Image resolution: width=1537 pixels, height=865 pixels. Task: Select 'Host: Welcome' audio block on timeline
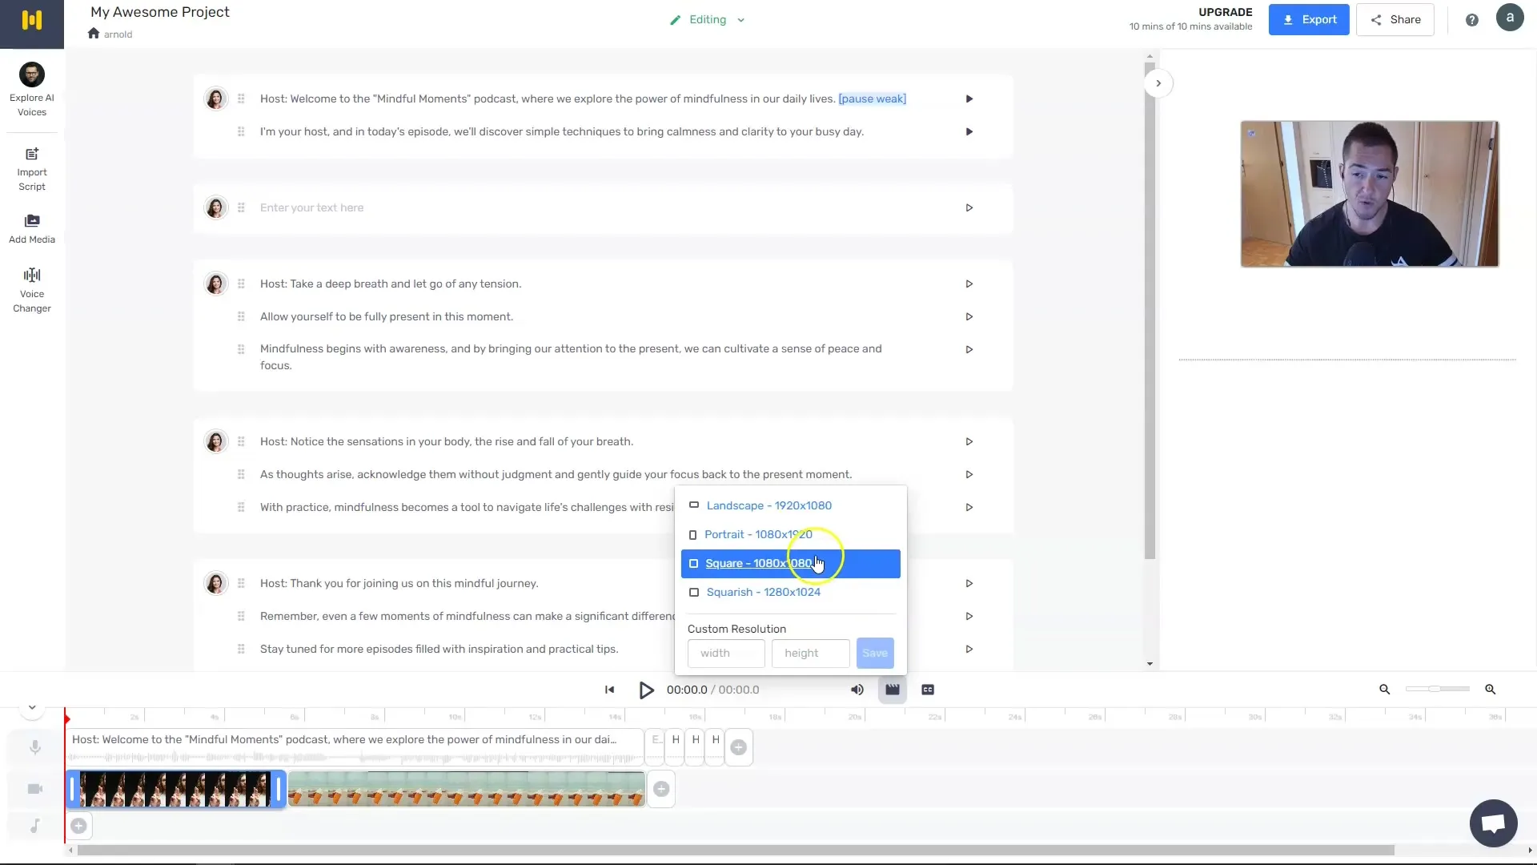(x=355, y=747)
